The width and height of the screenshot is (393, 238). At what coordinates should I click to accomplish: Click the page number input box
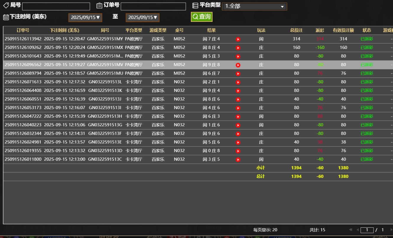pos(367,230)
